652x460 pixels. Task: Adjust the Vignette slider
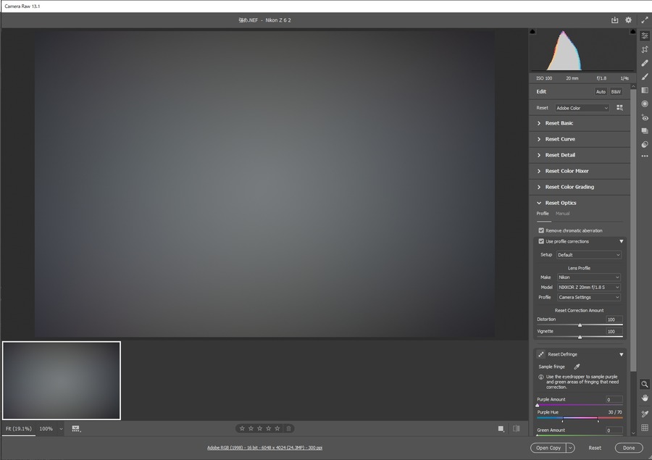click(580, 337)
